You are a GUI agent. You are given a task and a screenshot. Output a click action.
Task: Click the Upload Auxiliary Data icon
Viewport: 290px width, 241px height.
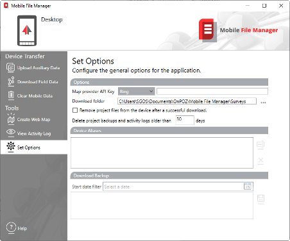pos(10,68)
